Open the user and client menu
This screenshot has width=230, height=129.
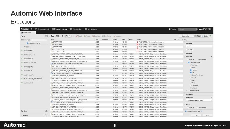[x=205, y=29]
